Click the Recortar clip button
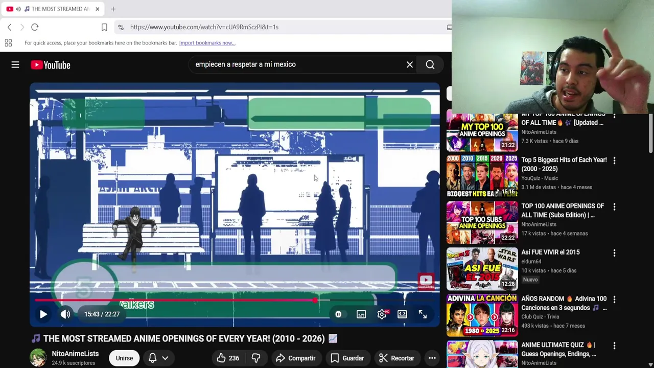The image size is (654, 368). click(x=396, y=358)
